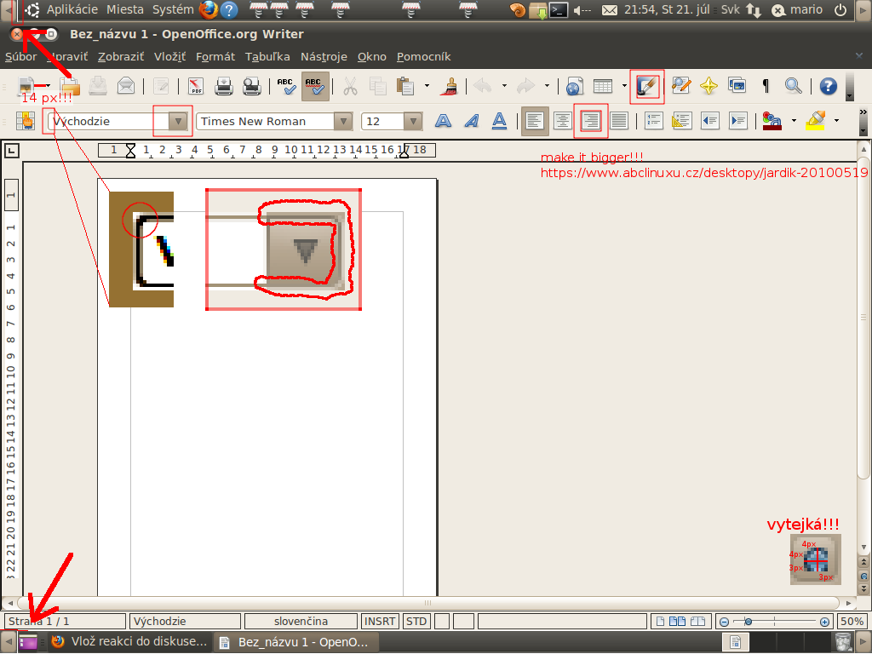The width and height of the screenshot is (872, 654).
Task: Open the Formát menu
Action: [x=215, y=57]
